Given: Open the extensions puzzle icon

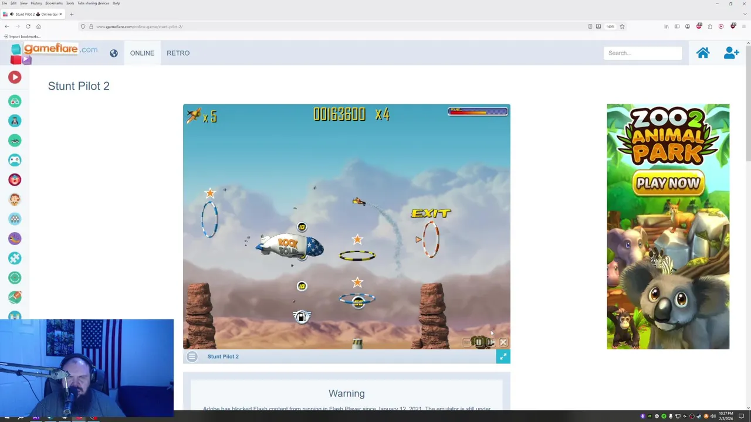Looking at the screenshot, I should (x=710, y=26).
